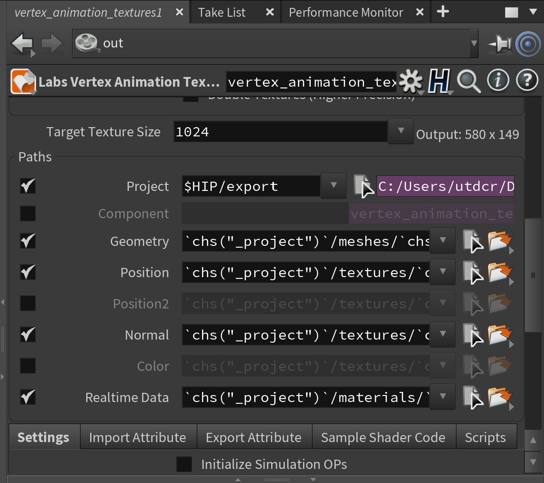Click the blue circular follow-selection icon
The width and height of the screenshot is (544, 483).
point(528,44)
